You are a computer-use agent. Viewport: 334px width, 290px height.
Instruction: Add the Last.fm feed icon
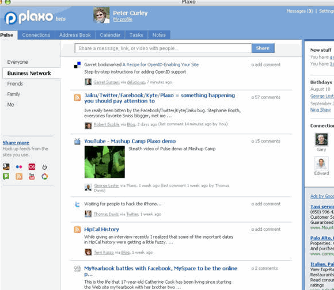coord(32,167)
